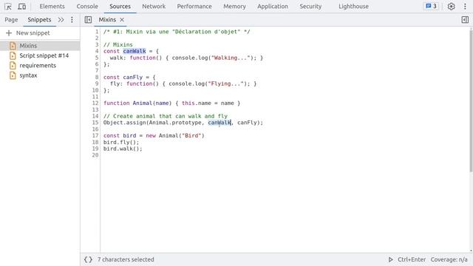Viewport: 473px width, 266px height.
Task: Toggle the device toolbar icon
Action: tap(21, 7)
